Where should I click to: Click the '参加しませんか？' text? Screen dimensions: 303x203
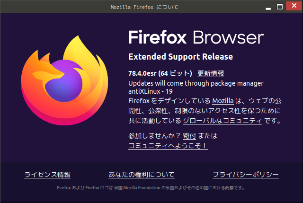(x=154, y=136)
